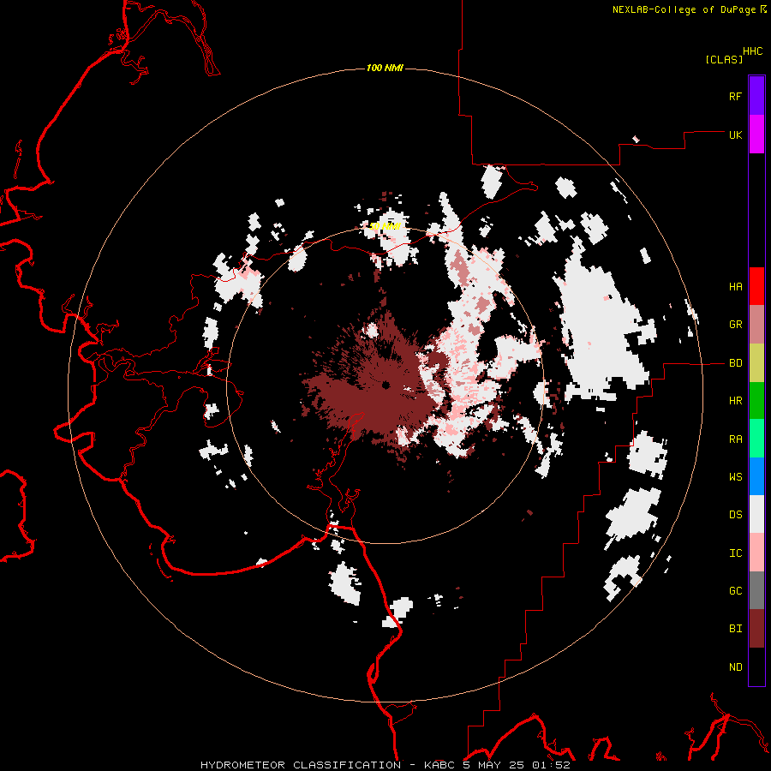Click the HA legend label
Screen dimensions: 771x771
[x=736, y=287]
